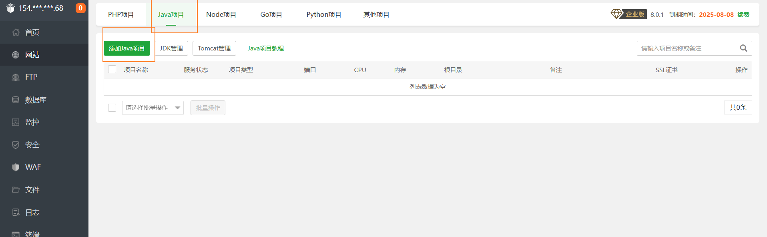Screen dimensions: 767x237
Task: Switch to the PHP项目 tab
Action: [121, 15]
